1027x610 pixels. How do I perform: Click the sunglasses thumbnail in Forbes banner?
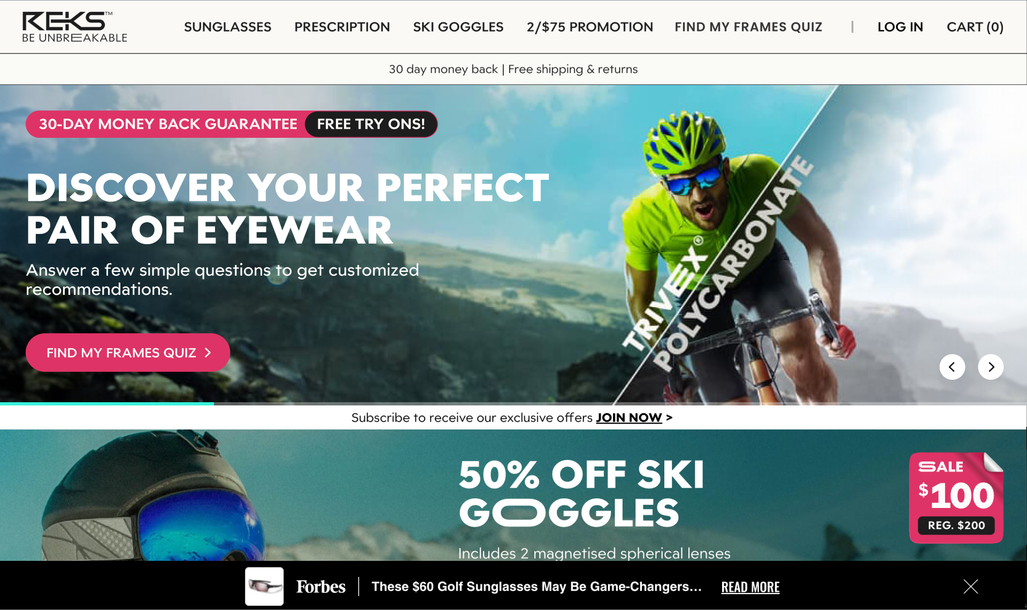pos(264,586)
